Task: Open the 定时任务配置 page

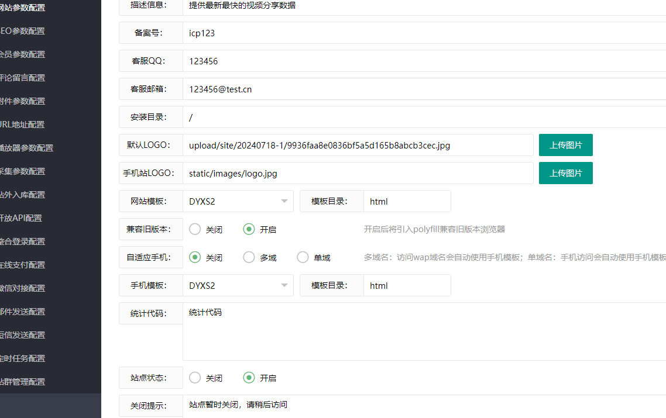Action: 23,358
